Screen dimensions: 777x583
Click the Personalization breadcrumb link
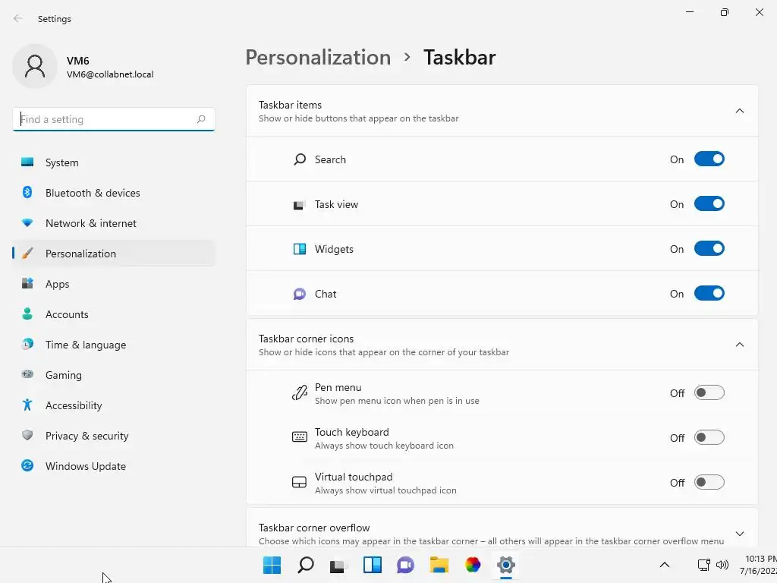(318, 58)
